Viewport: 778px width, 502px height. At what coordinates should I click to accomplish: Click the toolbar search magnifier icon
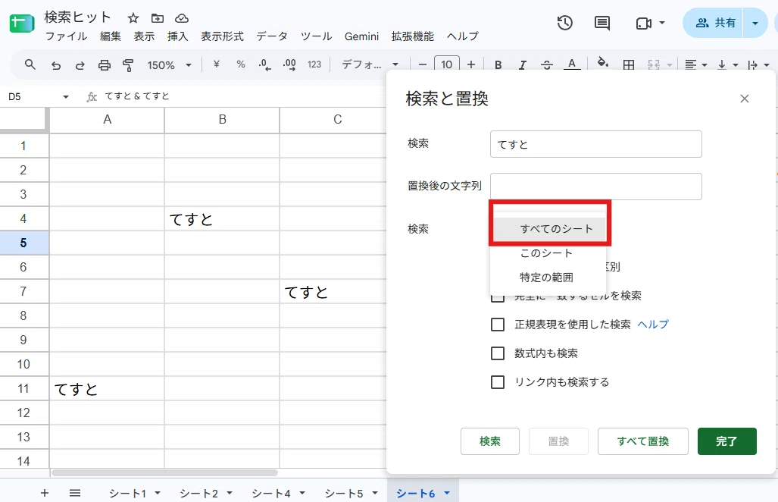click(30, 64)
